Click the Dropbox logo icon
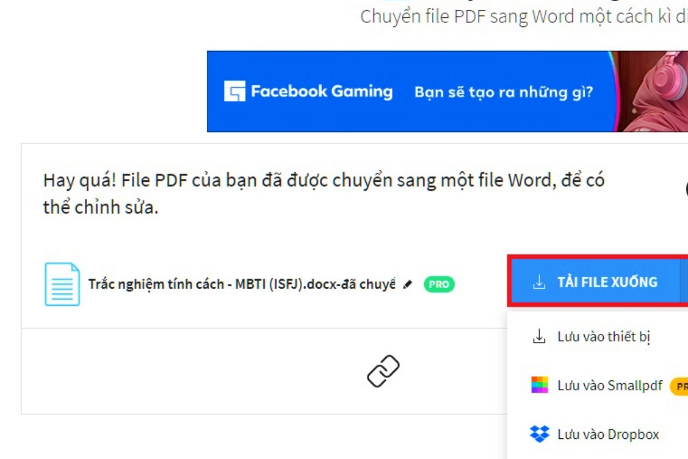 [x=540, y=434]
